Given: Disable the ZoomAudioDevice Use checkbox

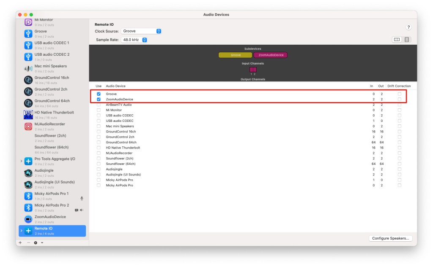Looking at the screenshot, I should [99, 100].
